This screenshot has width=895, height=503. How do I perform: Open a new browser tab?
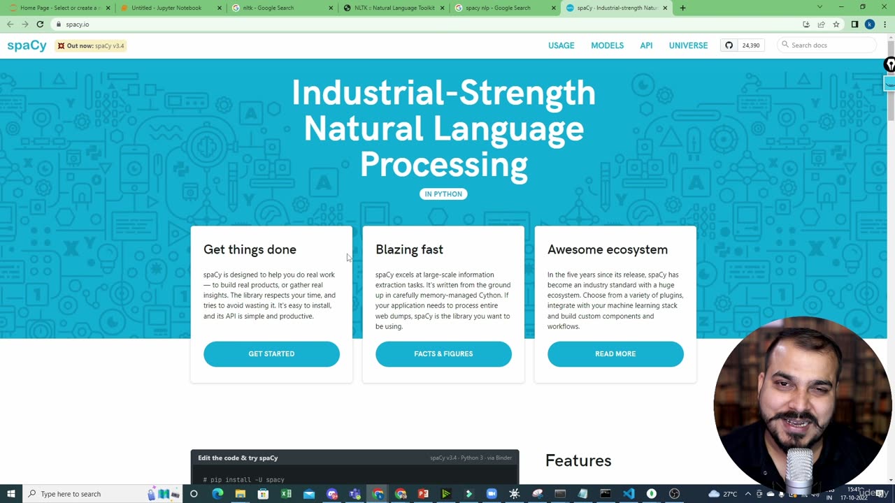point(682,8)
